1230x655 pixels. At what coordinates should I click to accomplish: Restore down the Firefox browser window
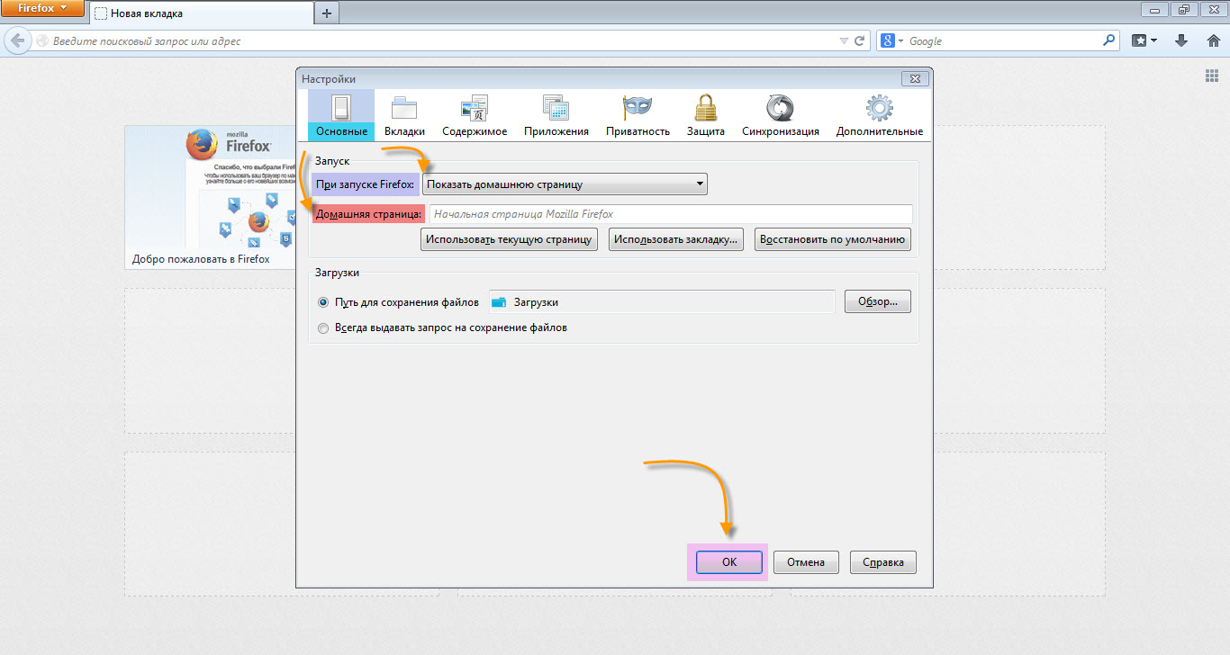(1184, 9)
